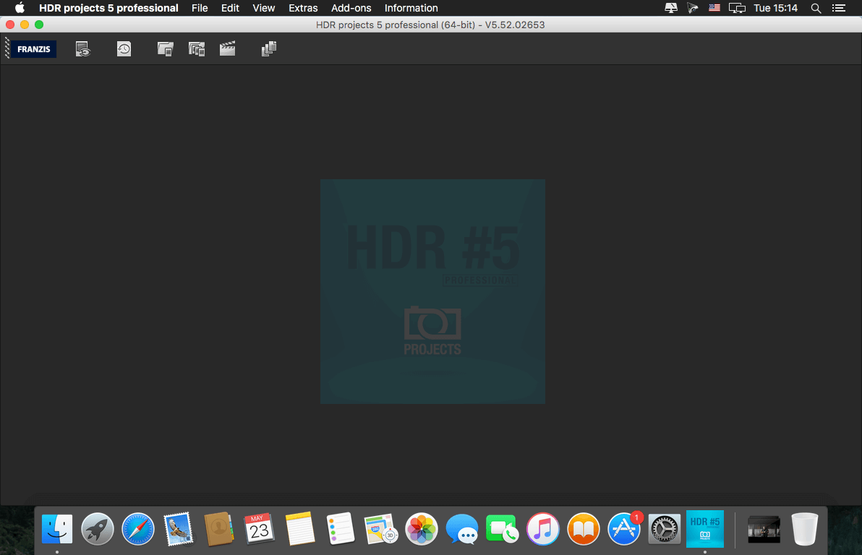Load single image folder icon
This screenshot has width=862, height=555.
(166, 49)
